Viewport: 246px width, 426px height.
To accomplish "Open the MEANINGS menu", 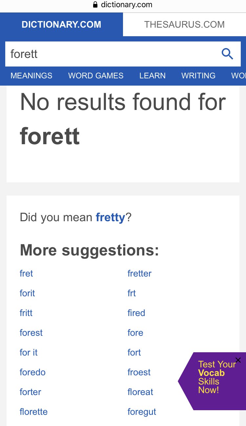I will 31,75.
